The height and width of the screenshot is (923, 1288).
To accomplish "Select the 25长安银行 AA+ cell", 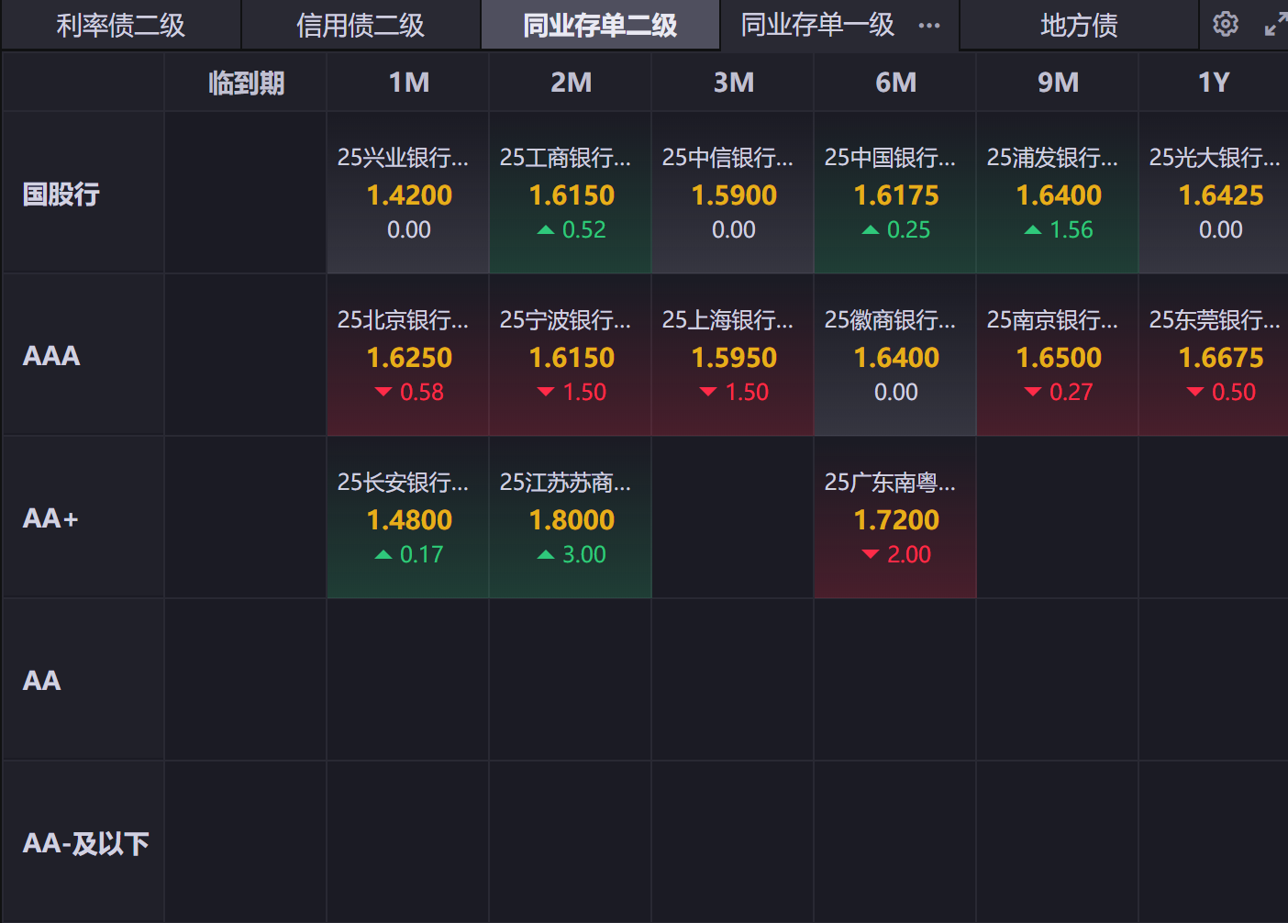I will tap(408, 518).
